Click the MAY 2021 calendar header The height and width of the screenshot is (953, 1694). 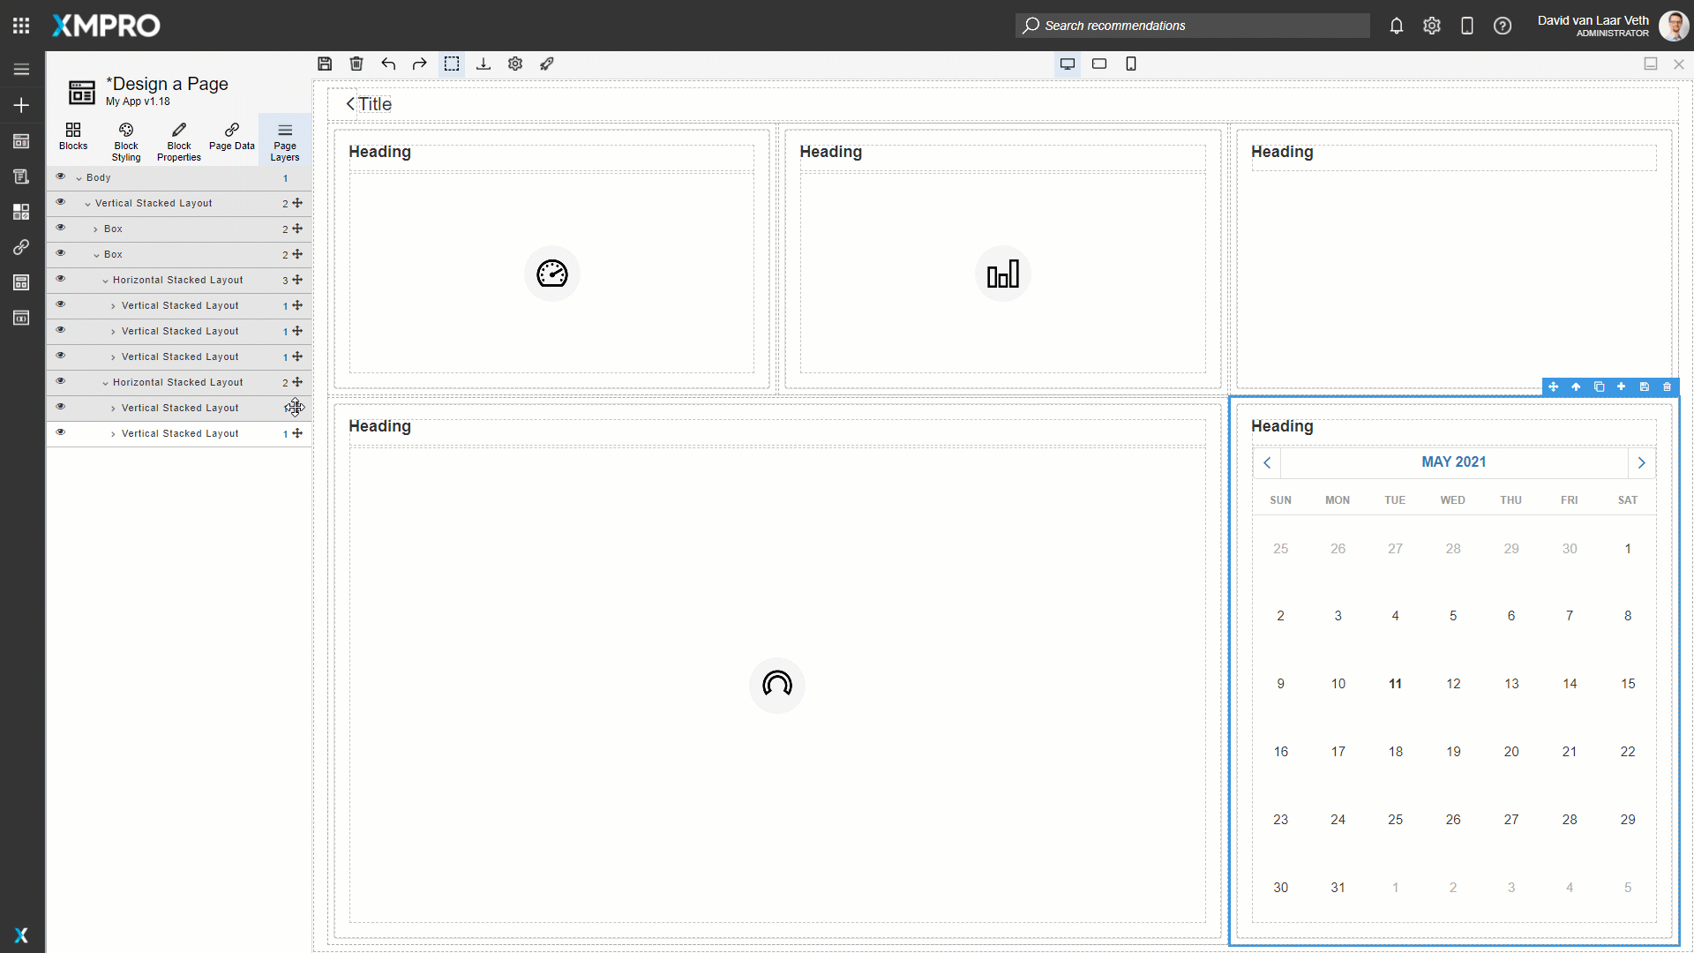1454,462
